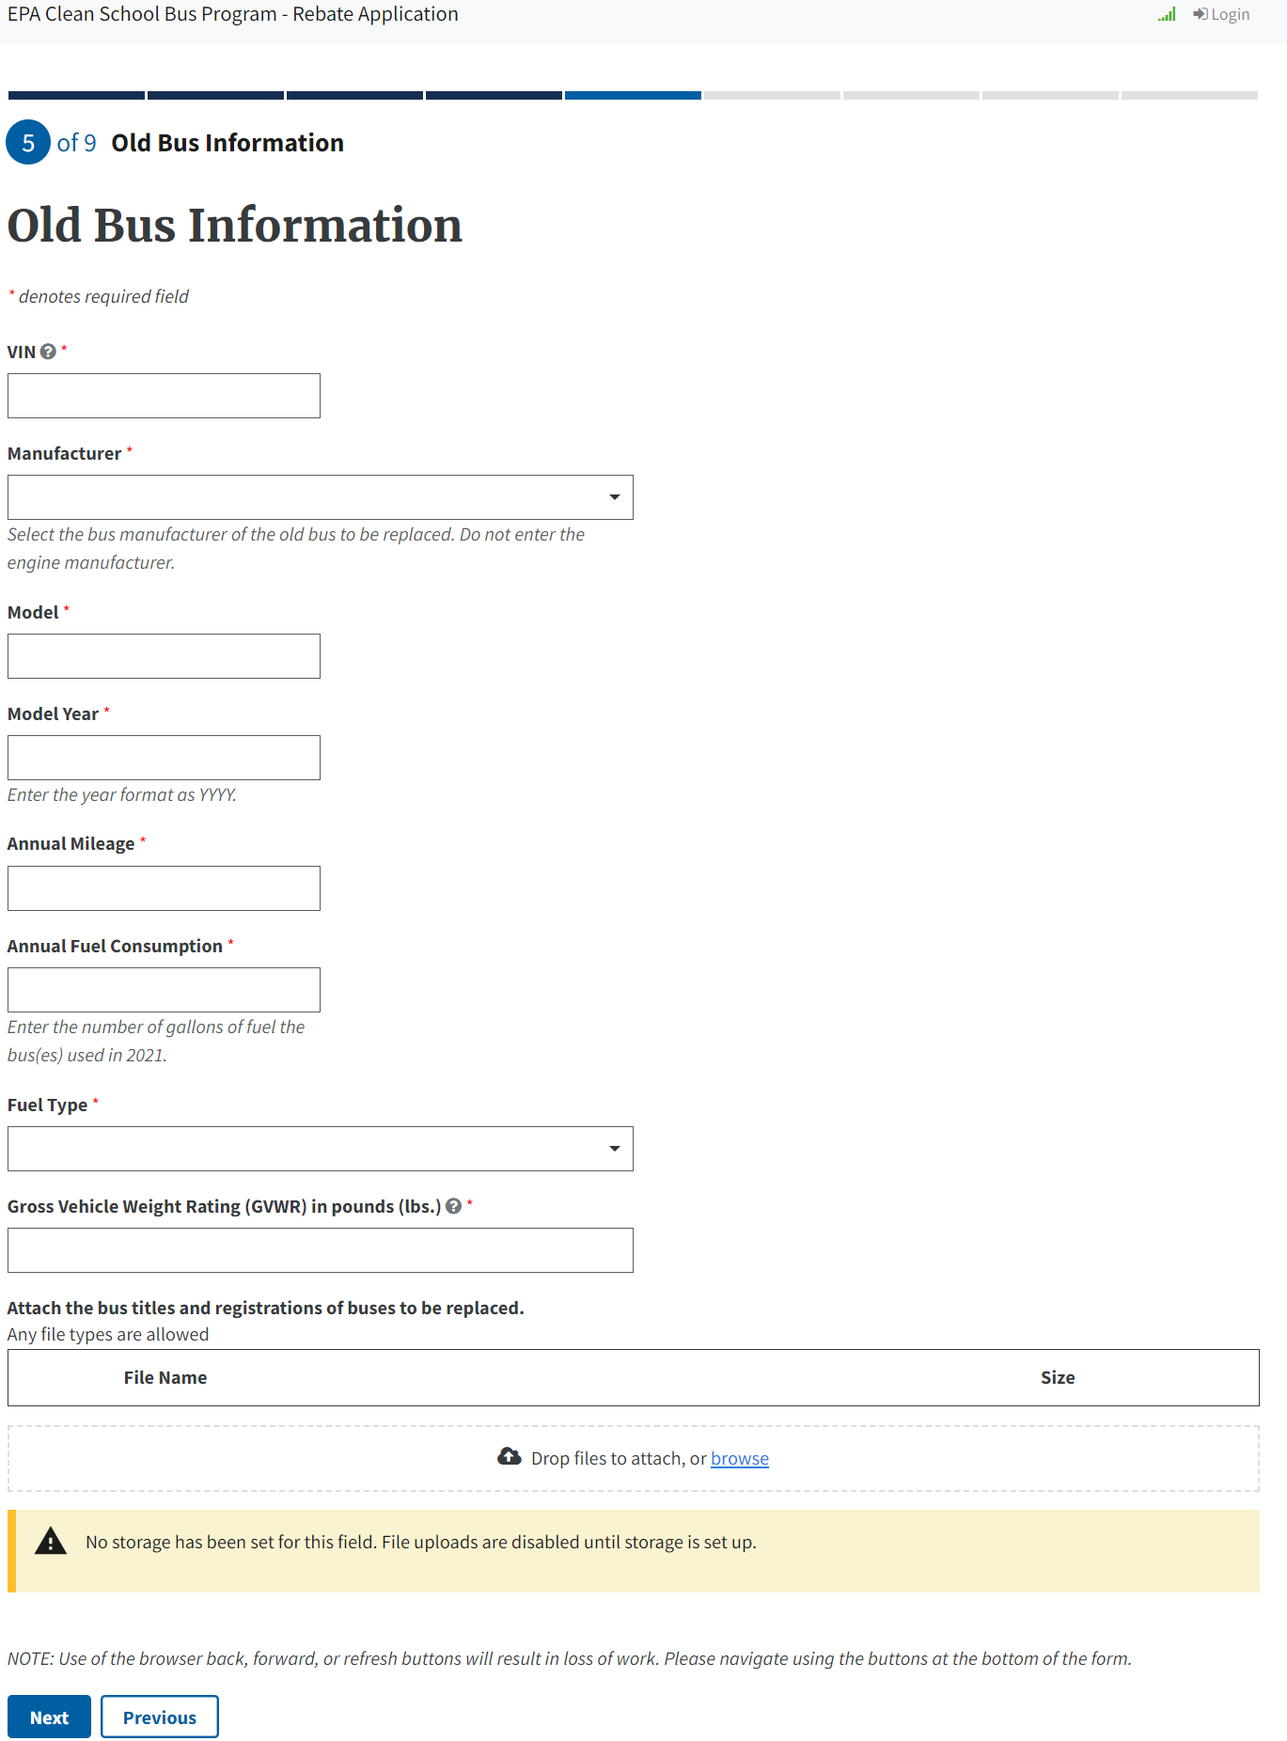Click the Login link
Screen dimensions: 1287x1741
click(x=1221, y=14)
